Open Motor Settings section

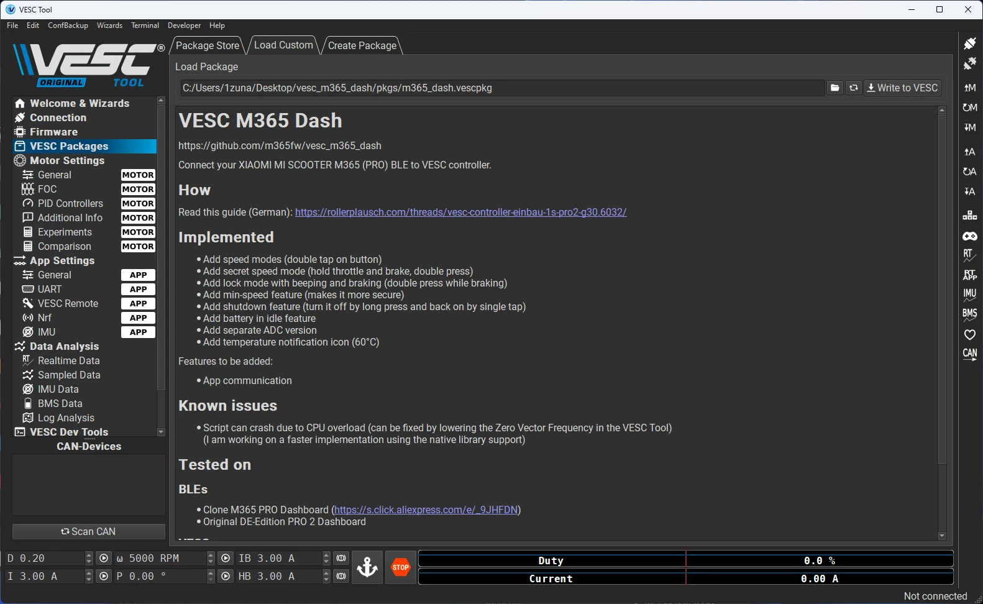pos(67,160)
